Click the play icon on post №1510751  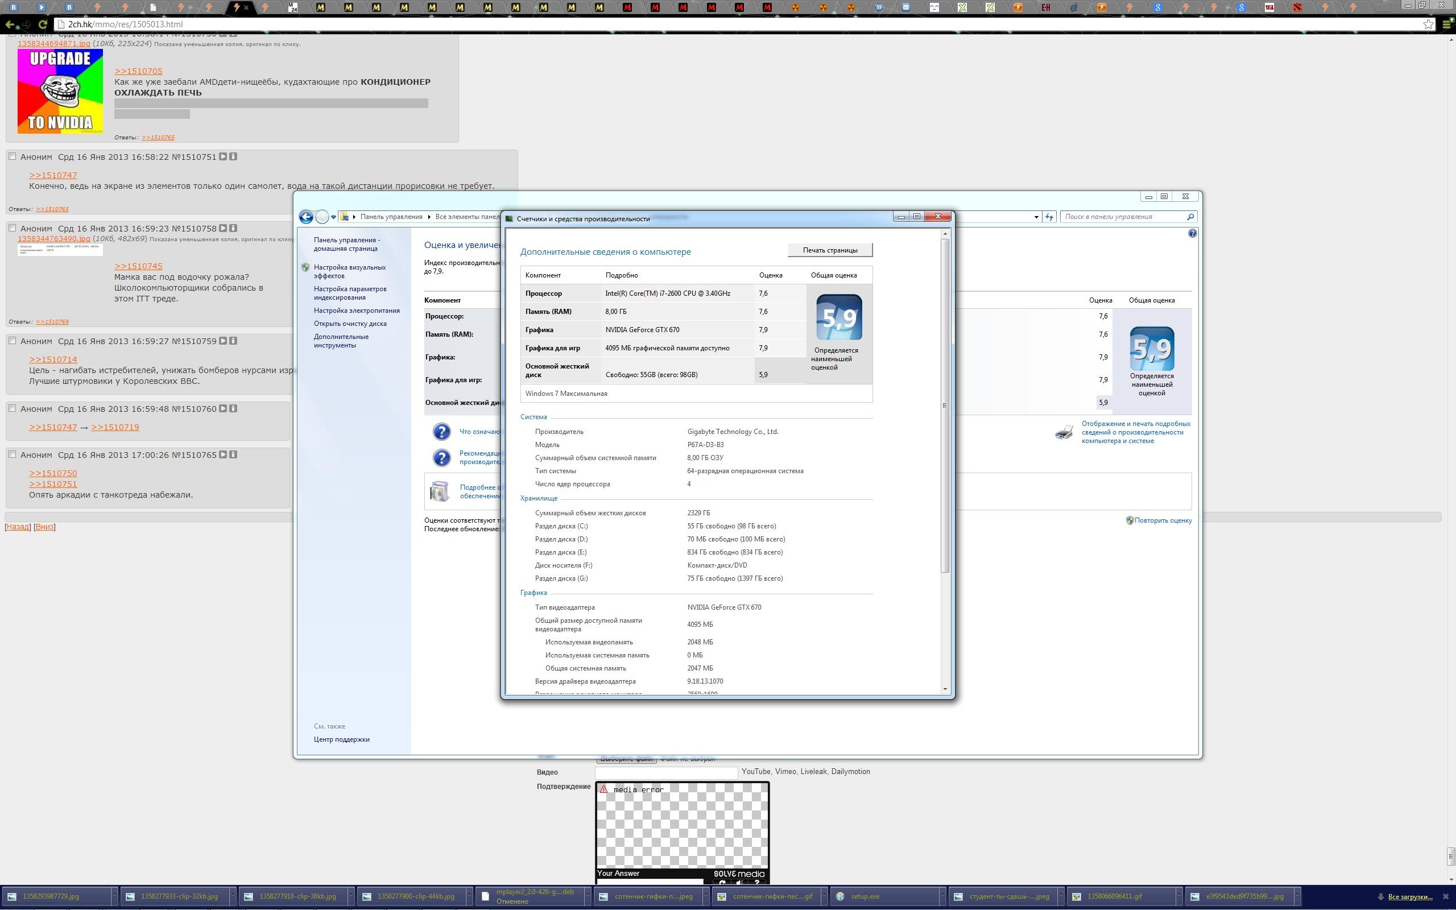click(x=222, y=156)
